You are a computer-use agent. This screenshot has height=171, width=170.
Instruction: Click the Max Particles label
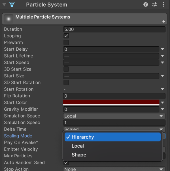[x=18, y=156]
